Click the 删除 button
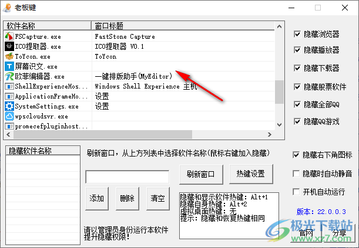 tap(127, 198)
